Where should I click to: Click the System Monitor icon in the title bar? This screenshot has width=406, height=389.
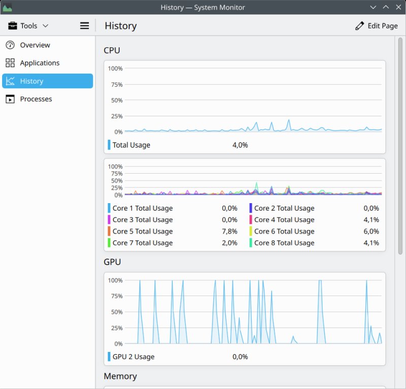[x=7, y=7]
